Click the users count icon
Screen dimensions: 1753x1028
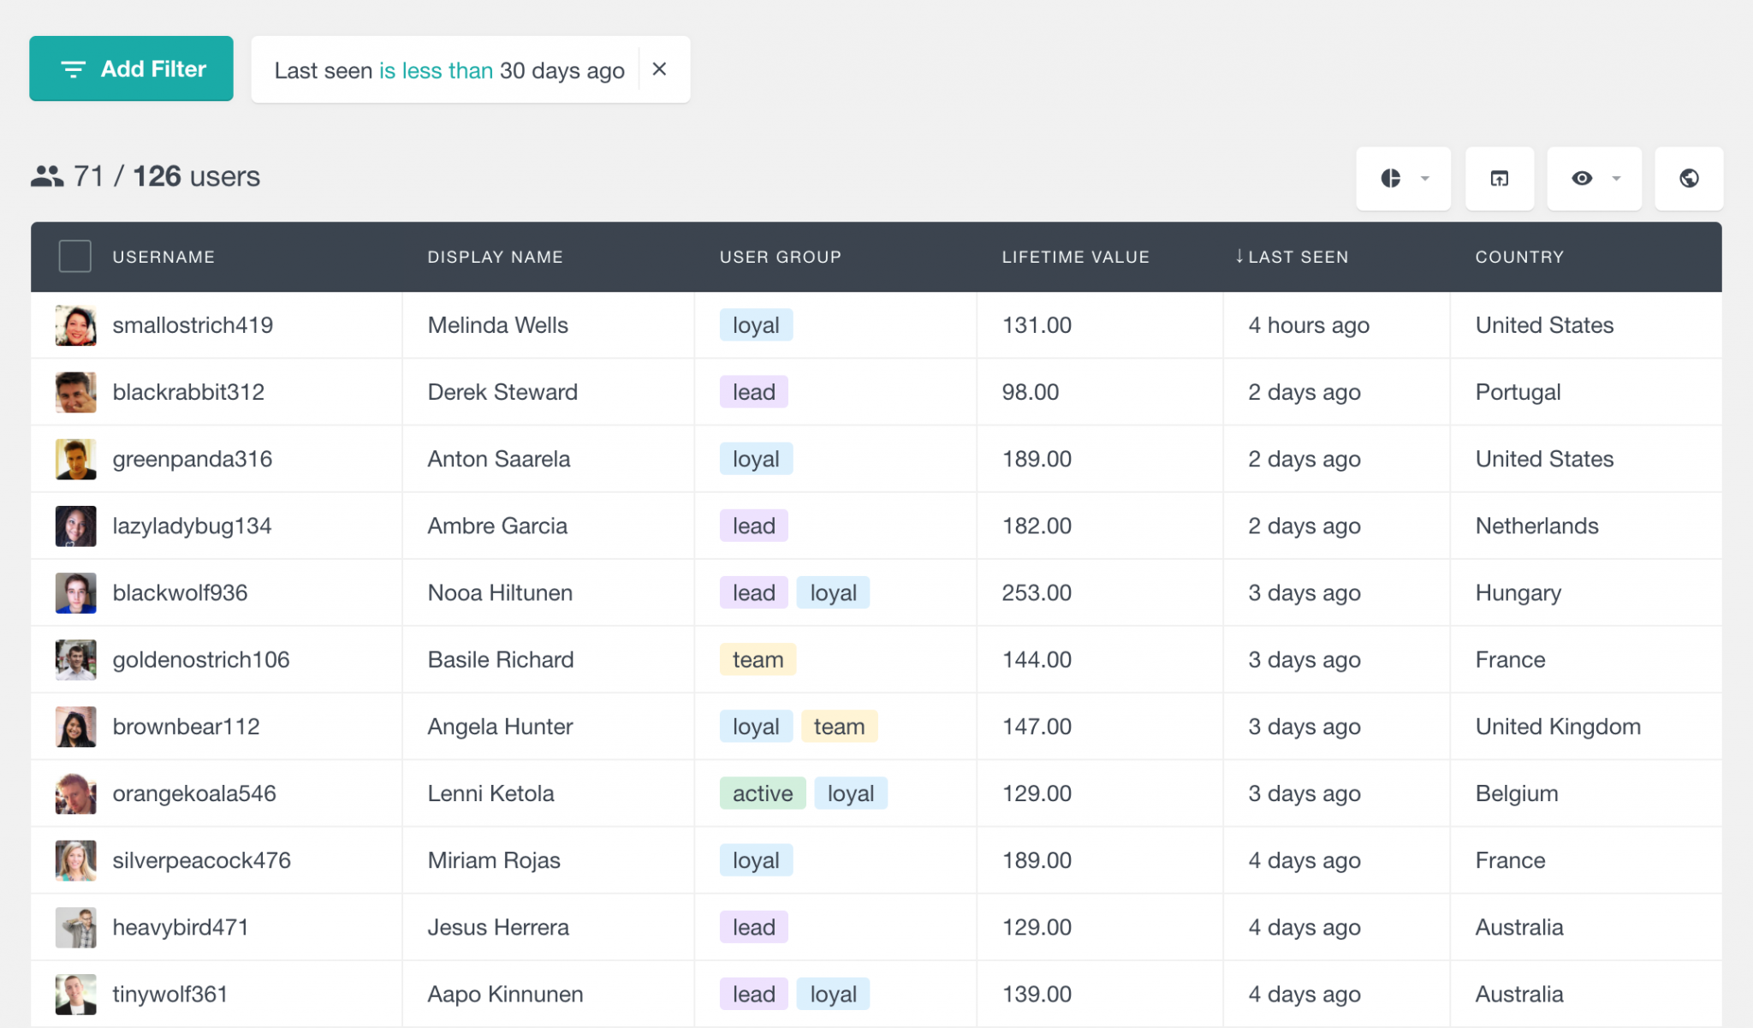pos(49,176)
